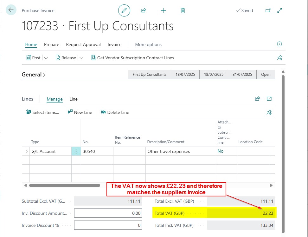The width and height of the screenshot is (308, 237).
Task: Click the pencil edit icon
Action: pos(124,10)
